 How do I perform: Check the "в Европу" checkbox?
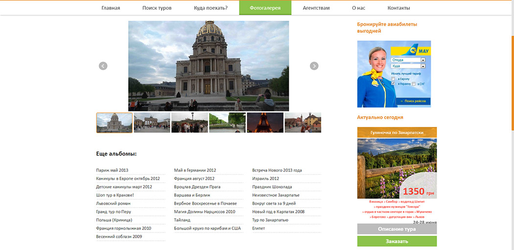pos(393,79)
